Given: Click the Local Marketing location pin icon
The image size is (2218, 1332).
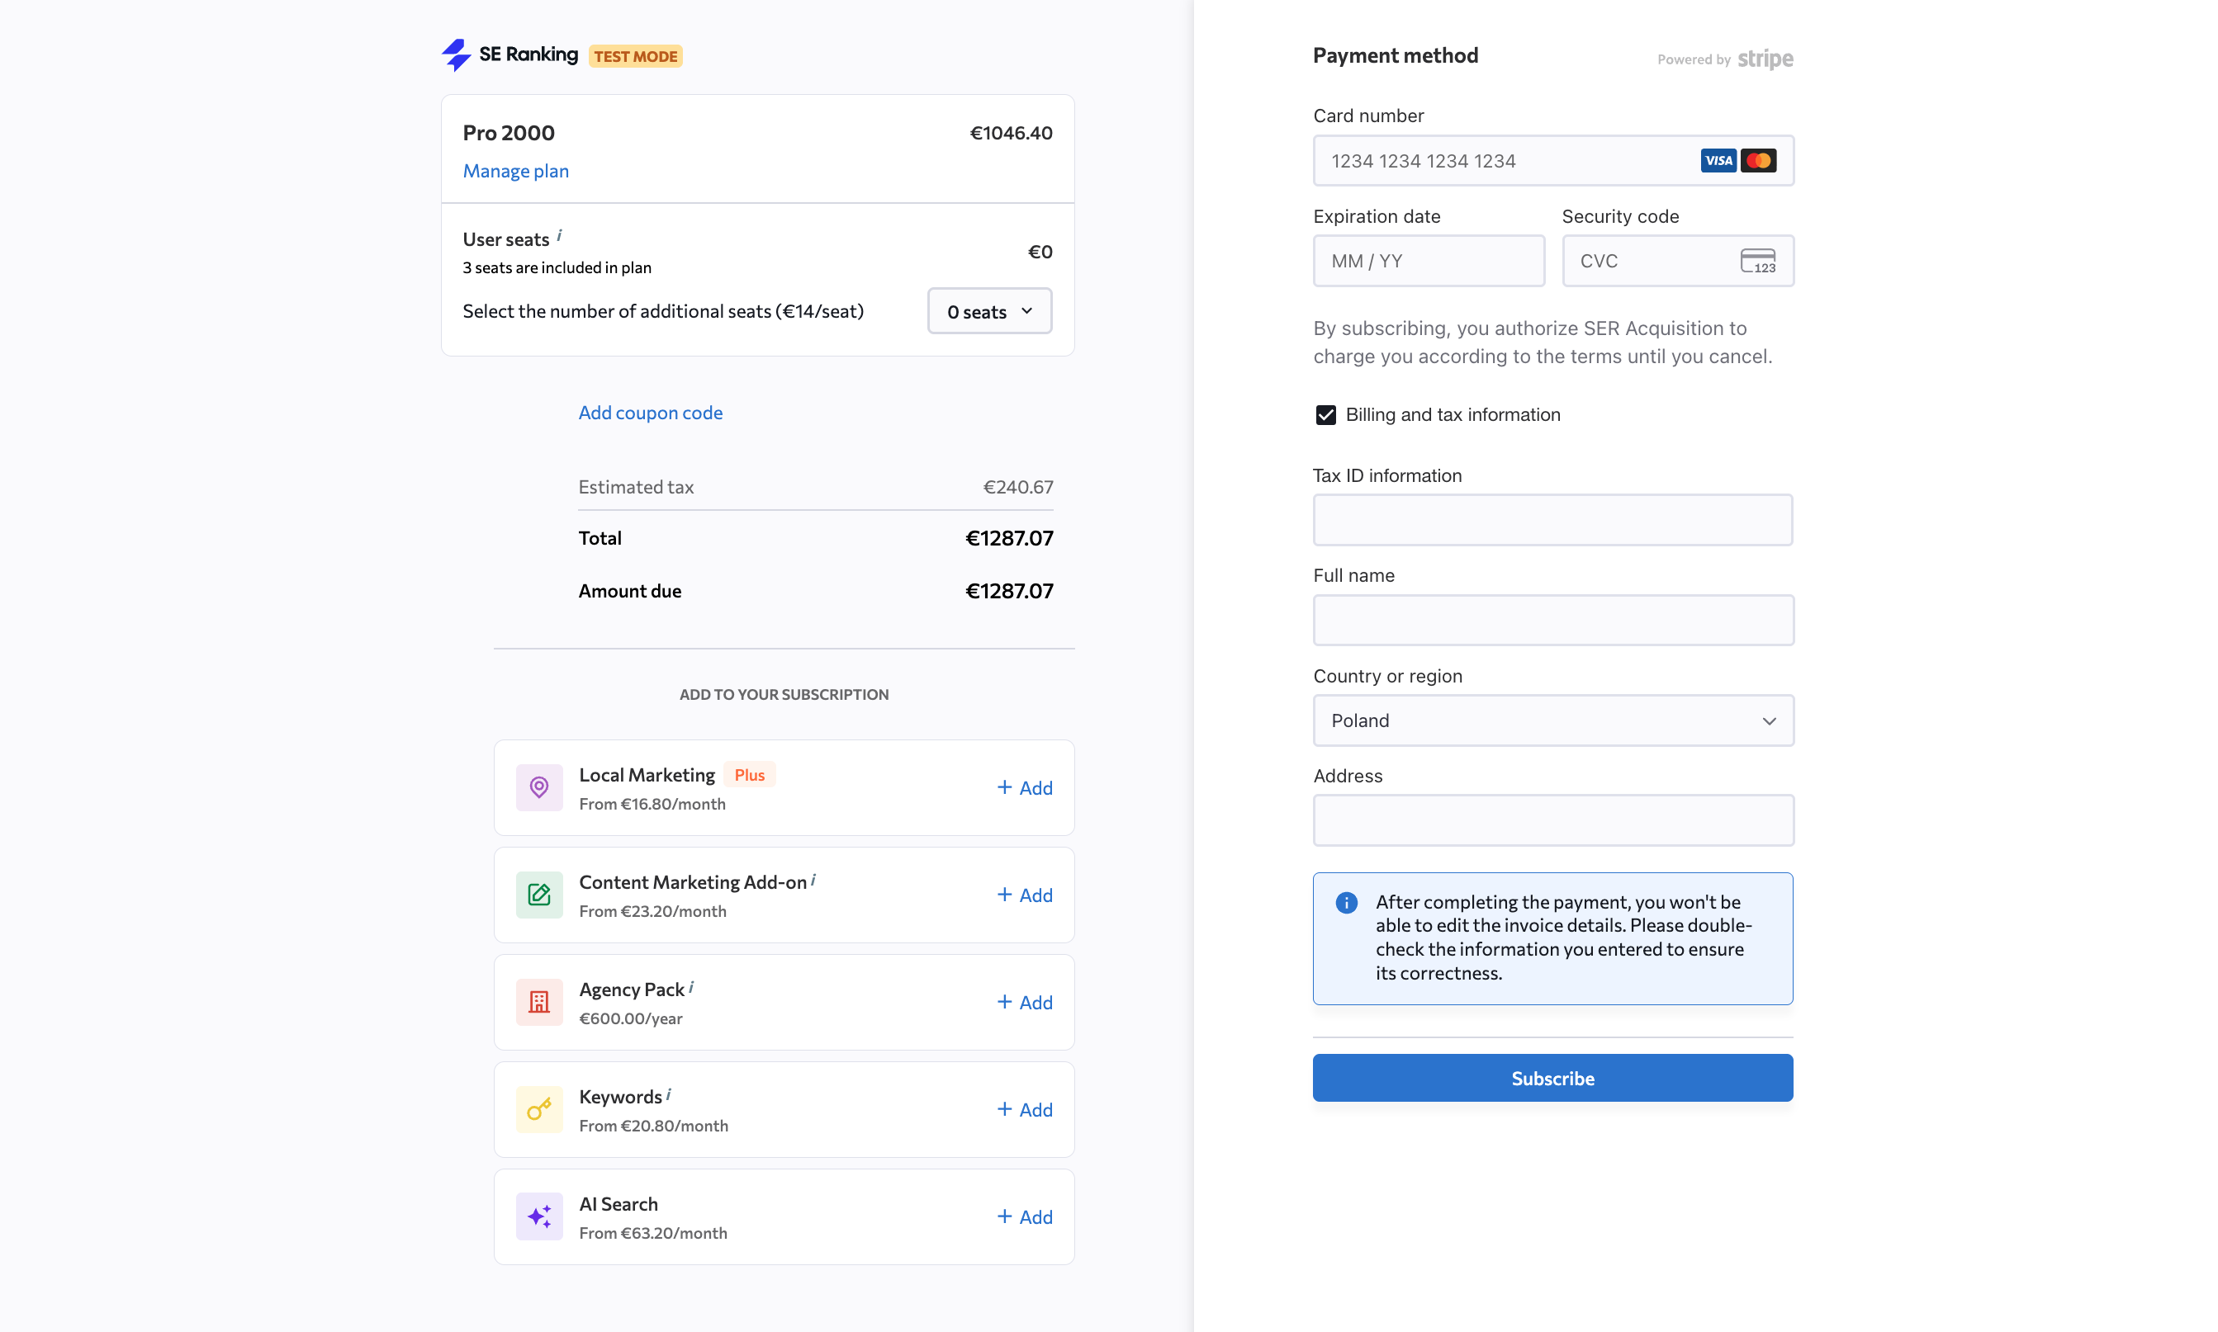Looking at the screenshot, I should click(538, 787).
